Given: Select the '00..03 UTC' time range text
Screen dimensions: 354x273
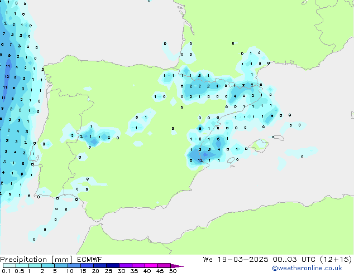Looking at the screenshot, I should [294, 260].
